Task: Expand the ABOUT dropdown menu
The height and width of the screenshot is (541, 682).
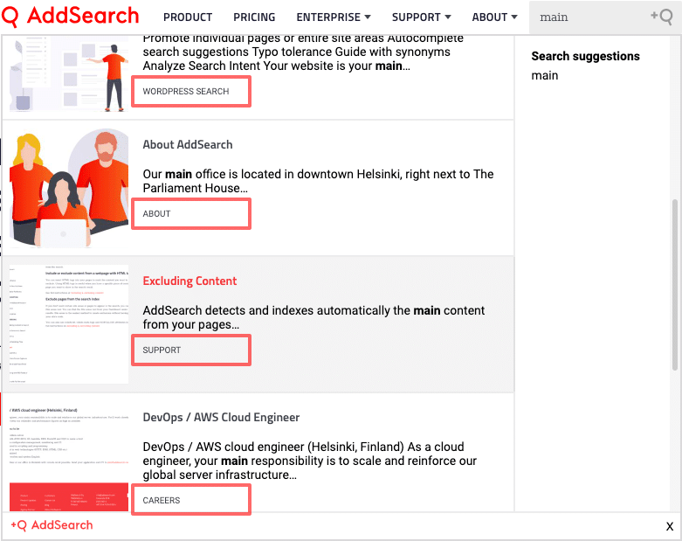Action: click(x=494, y=17)
